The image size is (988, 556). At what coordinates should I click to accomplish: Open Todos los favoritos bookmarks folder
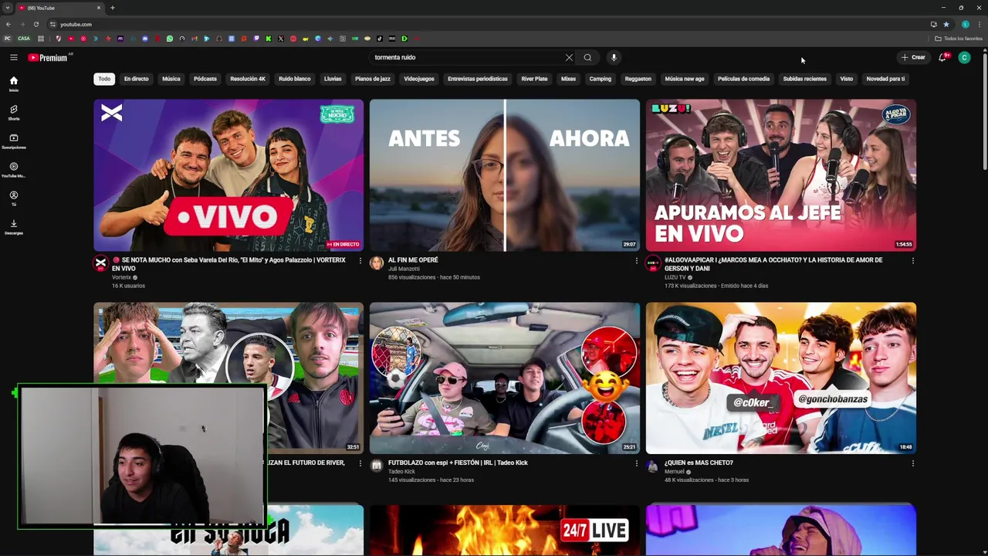pyautogui.click(x=959, y=39)
